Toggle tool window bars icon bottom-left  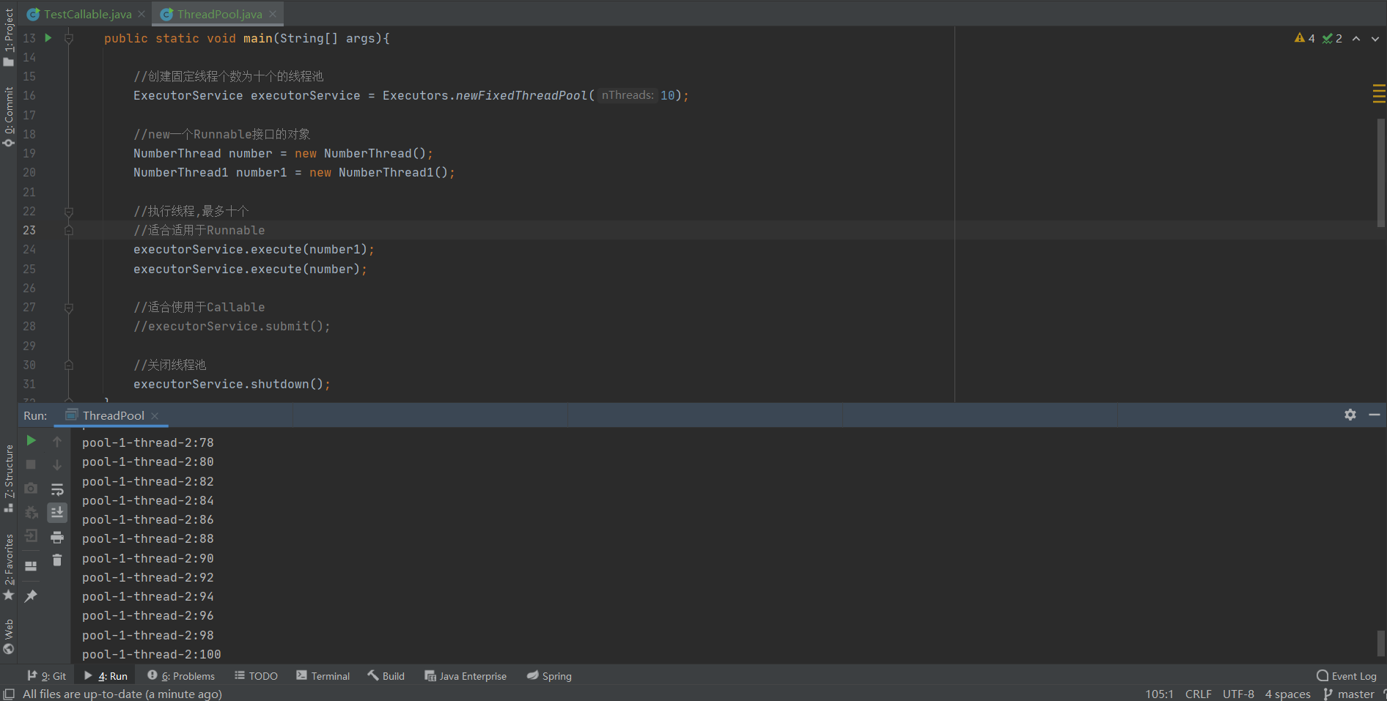[x=9, y=694]
